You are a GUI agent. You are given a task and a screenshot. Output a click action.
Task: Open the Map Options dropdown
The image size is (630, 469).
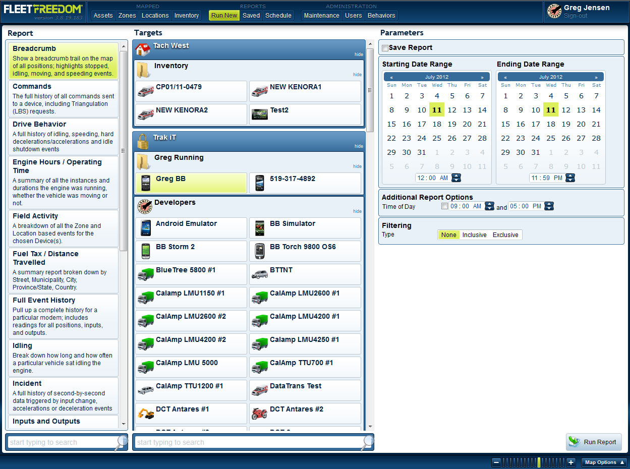coord(604,462)
